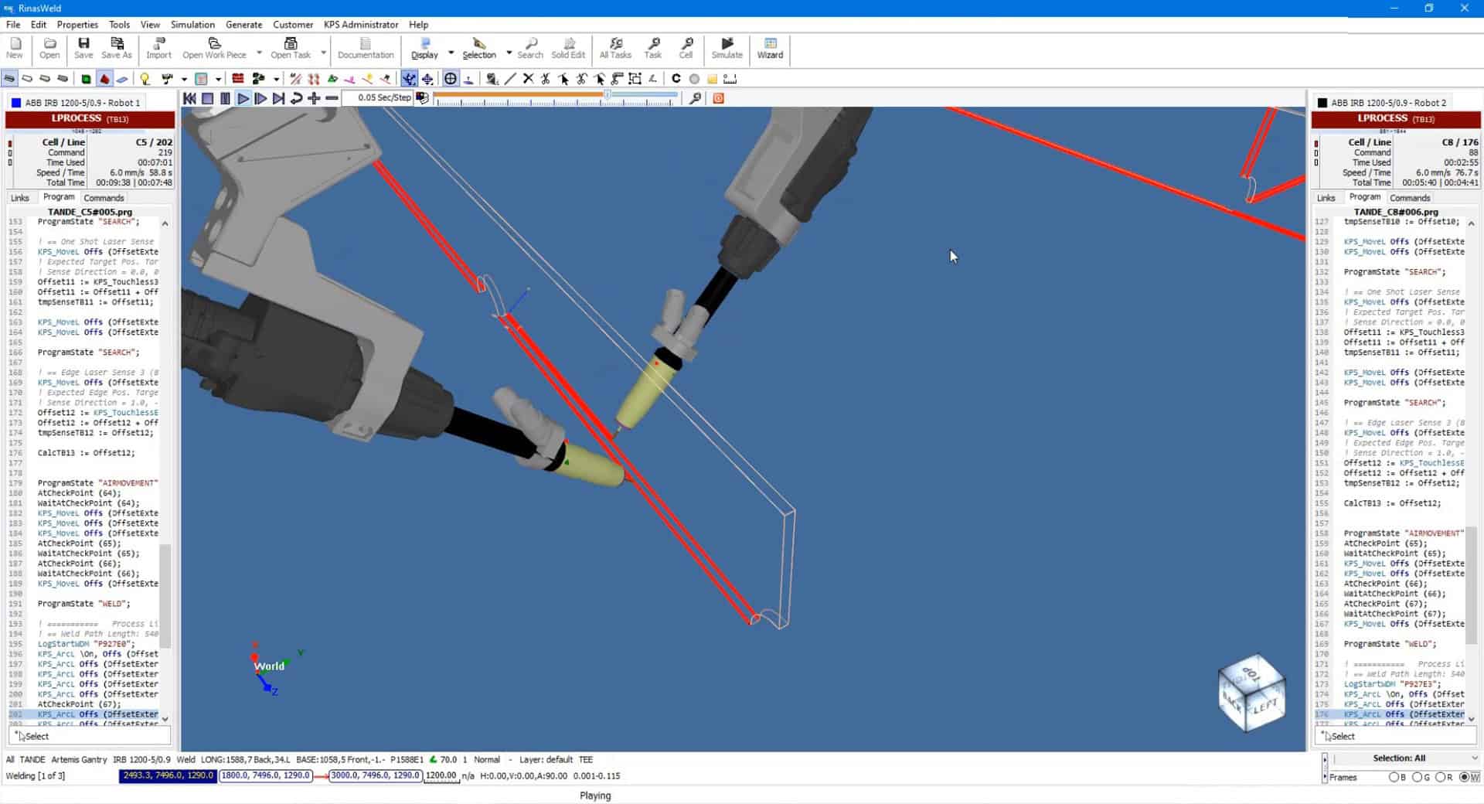The width and height of the screenshot is (1484, 804).
Task: Switch to Commands tab in Robot 1 panel
Action: pos(104,198)
